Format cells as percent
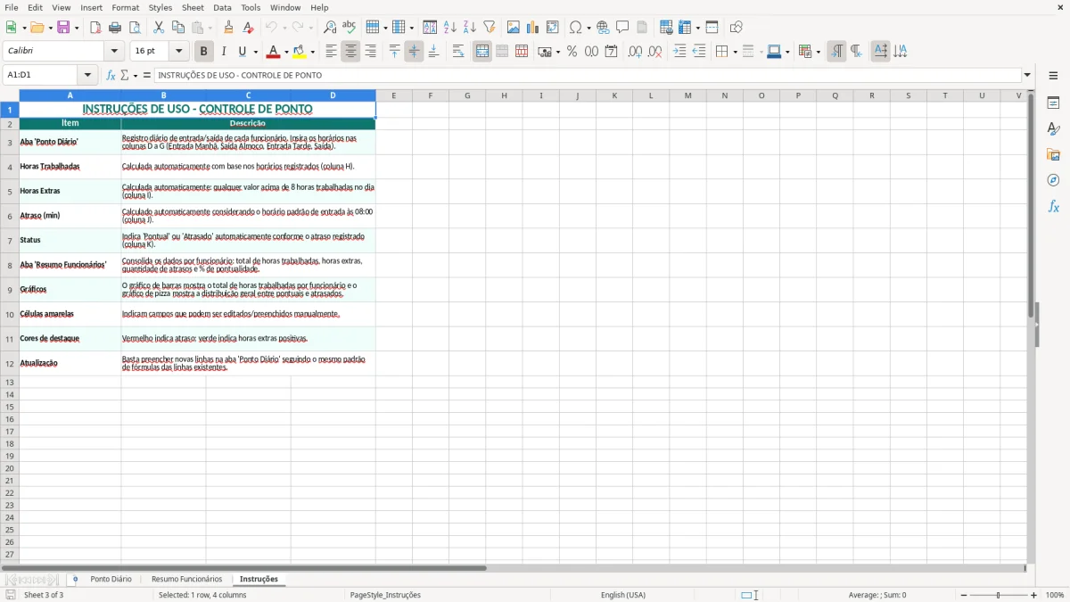The height and width of the screenshot is (602, 1070). (572, 52)
